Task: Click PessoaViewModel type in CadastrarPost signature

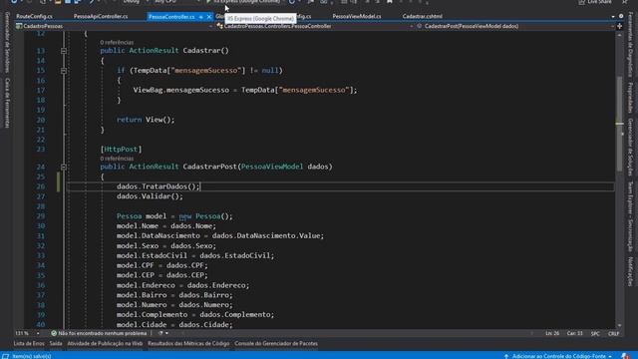Action: [x=272, y=167]
